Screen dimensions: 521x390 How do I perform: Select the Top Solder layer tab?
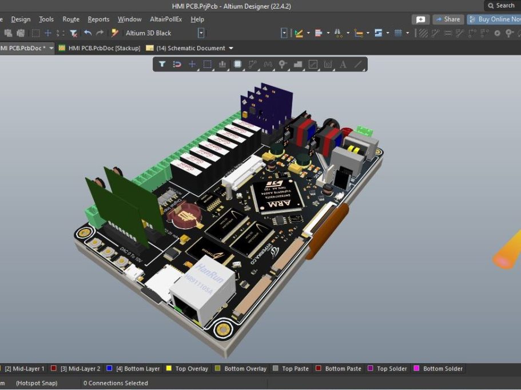pos(387,368)
